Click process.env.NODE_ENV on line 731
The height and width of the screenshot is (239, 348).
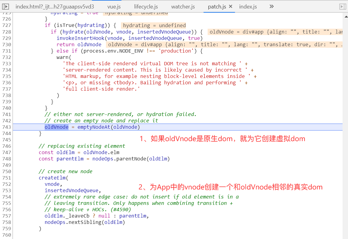pos(113,51)
